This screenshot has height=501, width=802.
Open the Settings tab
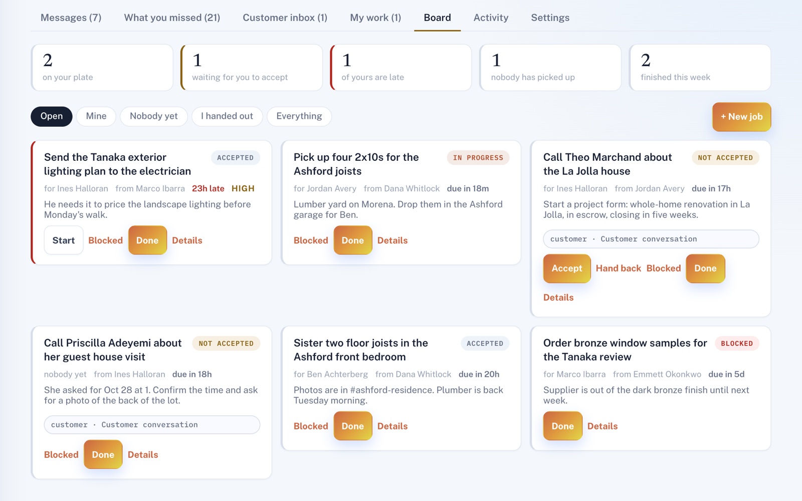550,18
